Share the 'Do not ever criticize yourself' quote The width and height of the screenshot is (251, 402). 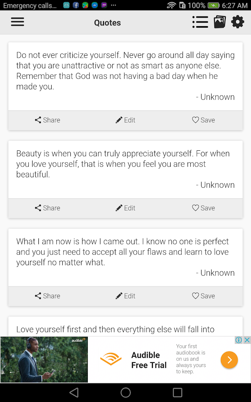click(47, 120)
